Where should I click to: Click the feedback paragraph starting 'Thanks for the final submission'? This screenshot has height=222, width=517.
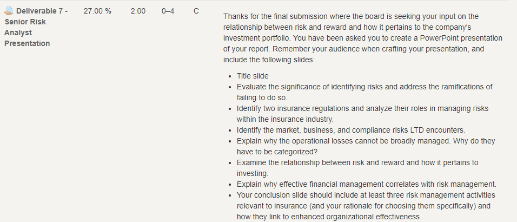[363, 38]
